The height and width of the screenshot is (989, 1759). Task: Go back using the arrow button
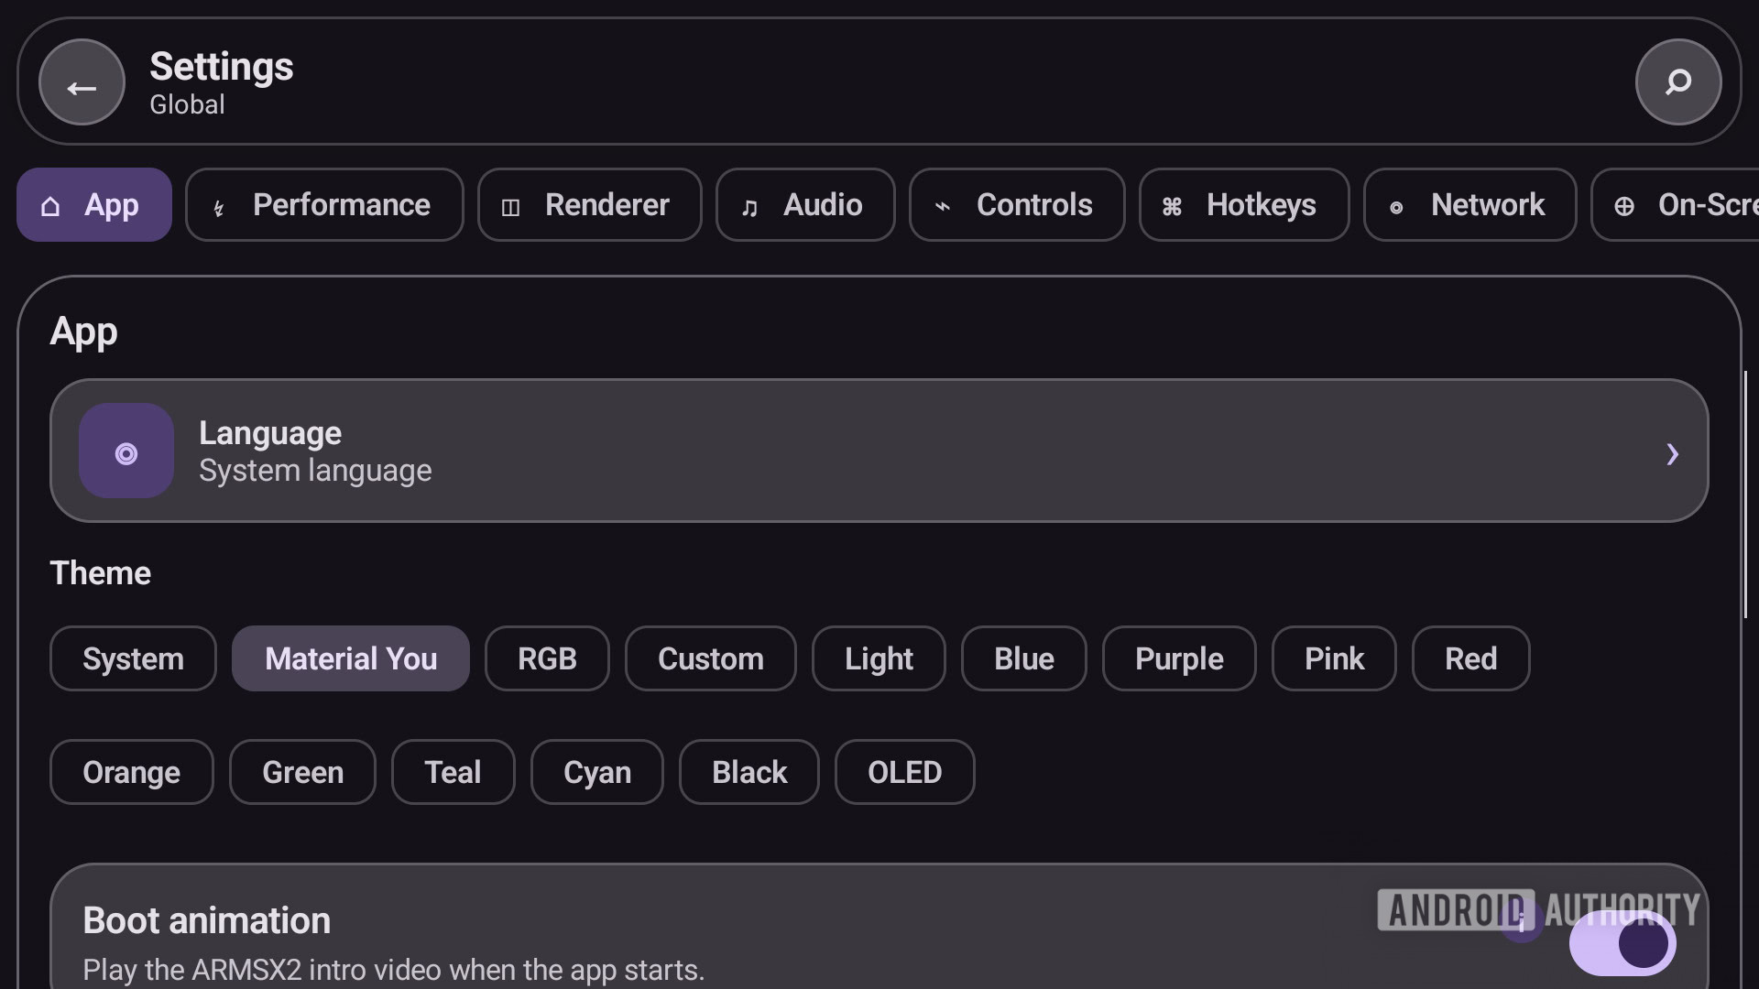(x=82, y=82)
